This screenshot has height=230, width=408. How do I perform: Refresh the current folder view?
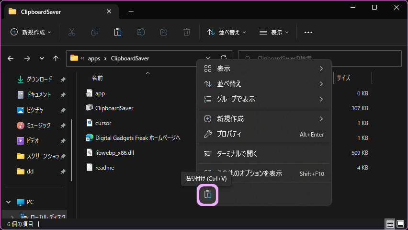pos(224,57)
